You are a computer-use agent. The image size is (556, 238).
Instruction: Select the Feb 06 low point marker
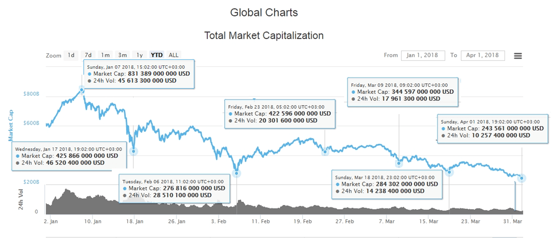pos(237,173)
